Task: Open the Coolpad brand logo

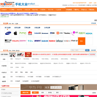Action: click(x=37, y=33)
